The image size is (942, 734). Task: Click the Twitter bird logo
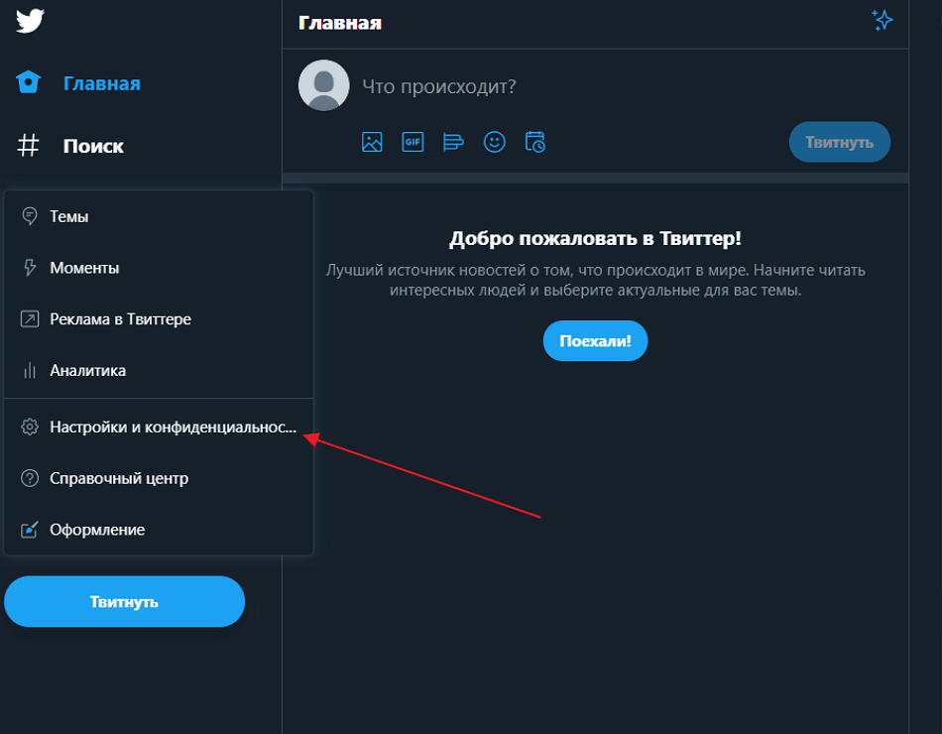(30, 21)
